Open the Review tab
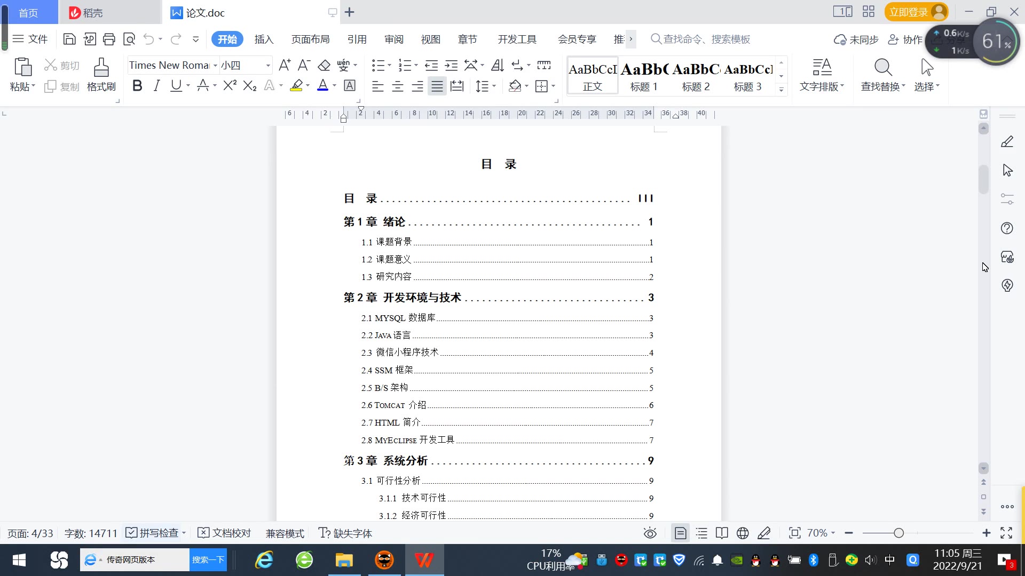Viewport: 1025px width, 576px height. (394, 39)
